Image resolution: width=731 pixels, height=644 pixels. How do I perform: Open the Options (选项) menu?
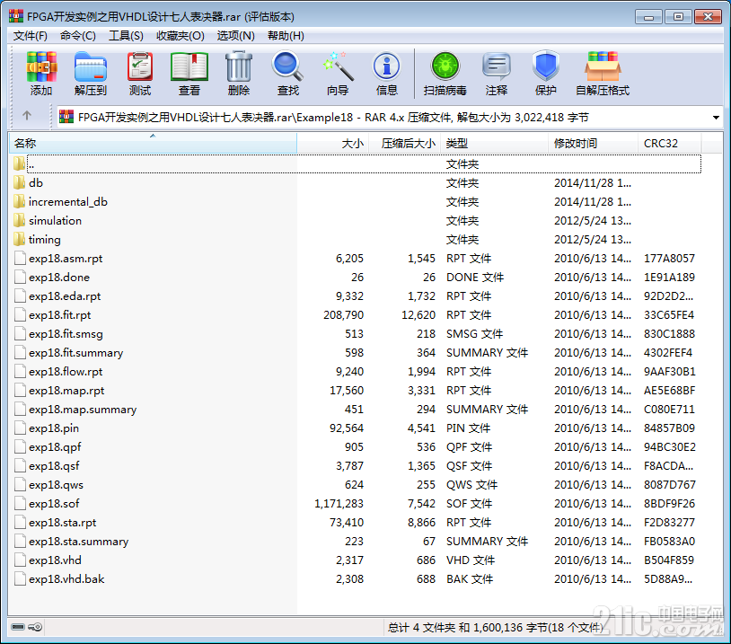click(236, 36)
